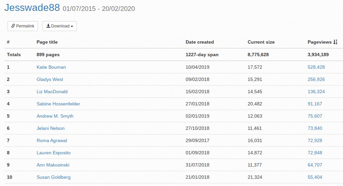Open pageviews 72,928 for Roma Agrawal

(315, 141)
